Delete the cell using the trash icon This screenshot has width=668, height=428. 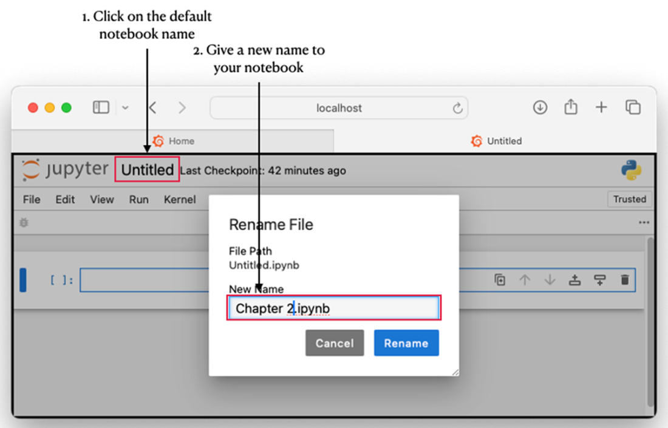[x=624, y=280]
